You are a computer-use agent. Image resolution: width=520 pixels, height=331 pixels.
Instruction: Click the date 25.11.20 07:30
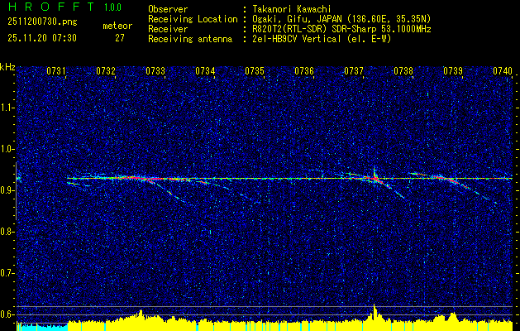pos(42,38)
